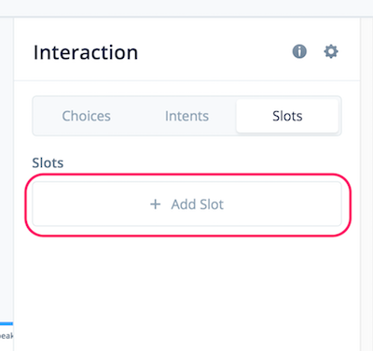Switch to the Intents tab

(186, 116)
